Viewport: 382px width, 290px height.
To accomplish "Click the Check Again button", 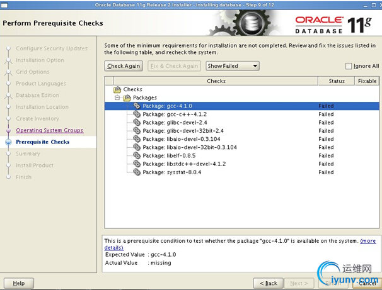I will click(124, 66).
